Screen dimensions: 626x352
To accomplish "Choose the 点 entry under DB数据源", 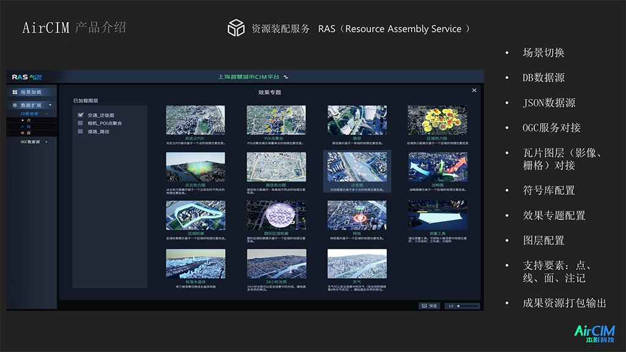I will pos(29,120).
